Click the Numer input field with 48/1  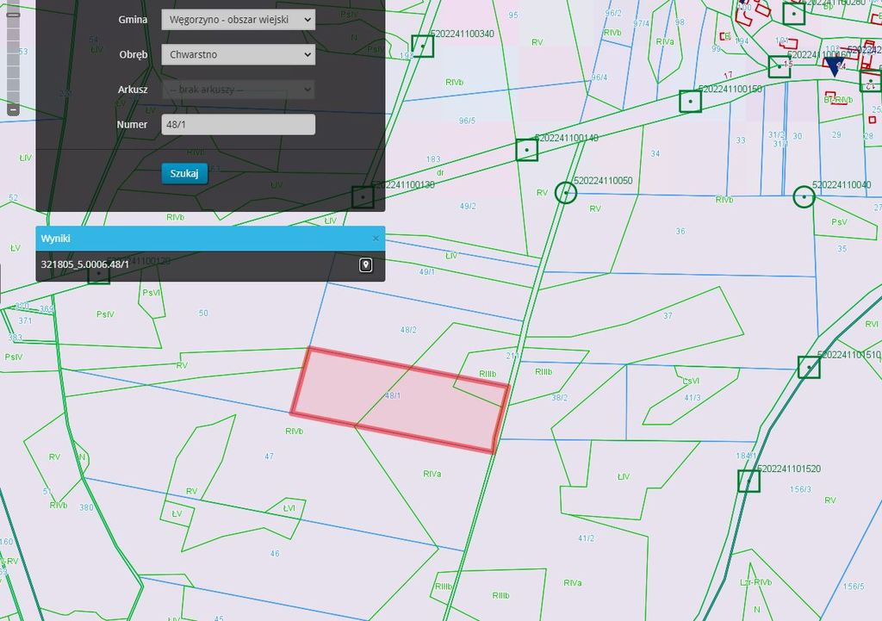point(238,124)
